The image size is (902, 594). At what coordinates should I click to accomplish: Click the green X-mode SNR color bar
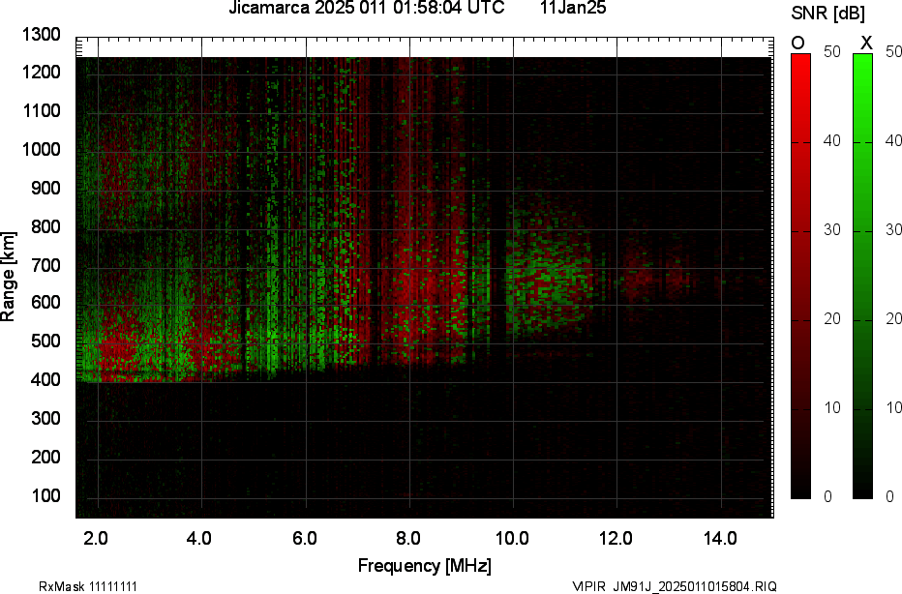[x=864, y=276]
